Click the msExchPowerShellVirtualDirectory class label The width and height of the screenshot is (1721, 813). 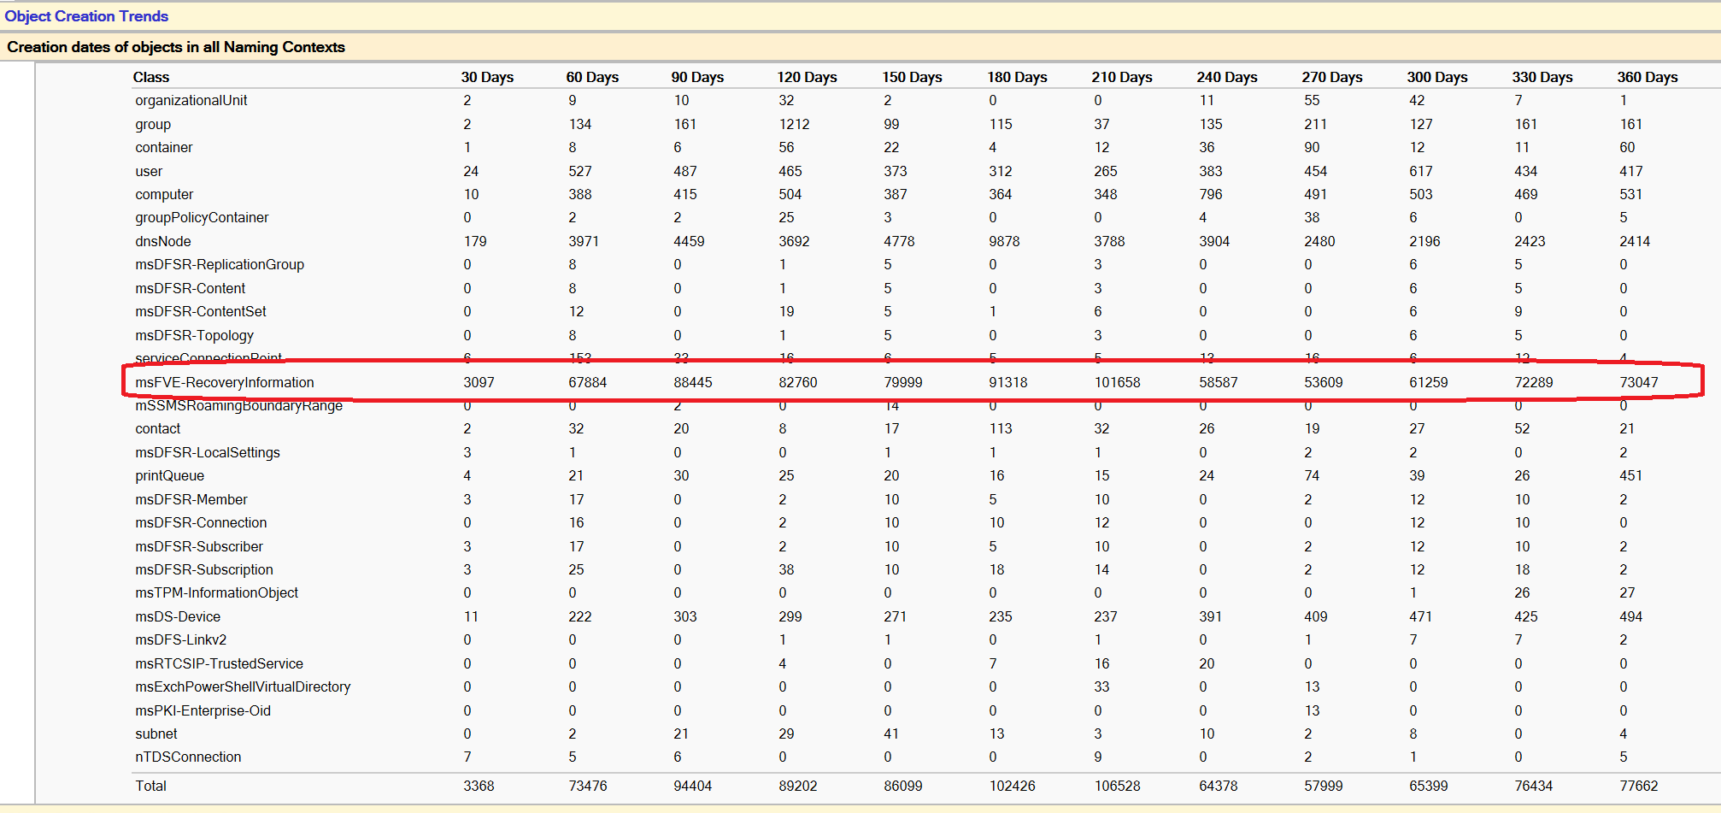243,686
